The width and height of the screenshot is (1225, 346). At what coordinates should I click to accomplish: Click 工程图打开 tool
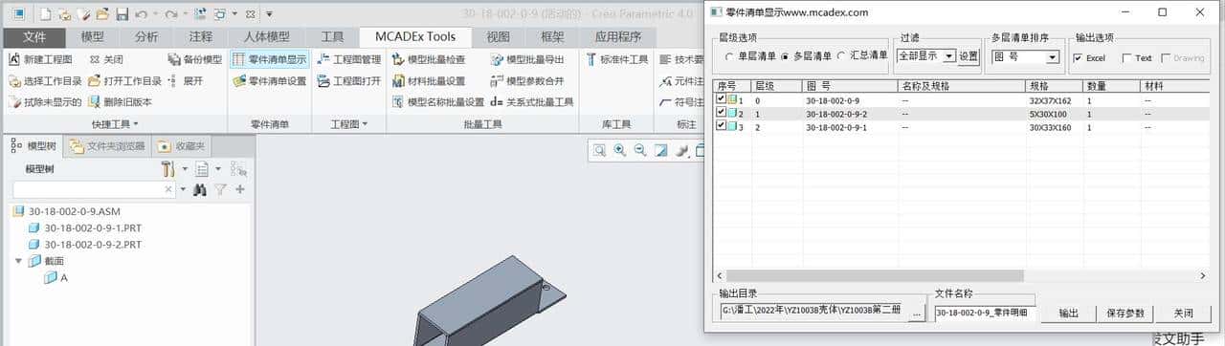(x=348, y=80)
